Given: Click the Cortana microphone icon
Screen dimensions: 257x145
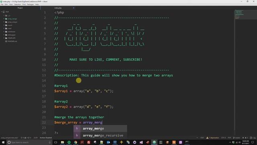Looking at the screenshot, I should pyautogui.click(x=50, y=142).
